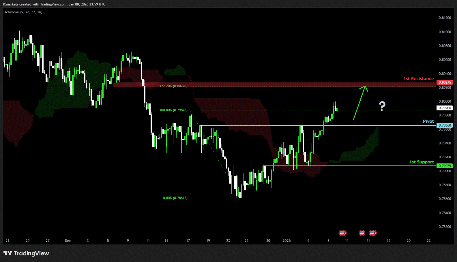Click the green 0.79075 support price tag
457x262 pixels.
coord(445,166)
